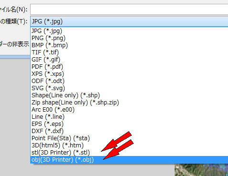Screen dimensions: 228x176
Task: Choose GIF (*.gif) file type
Action: 129,60
